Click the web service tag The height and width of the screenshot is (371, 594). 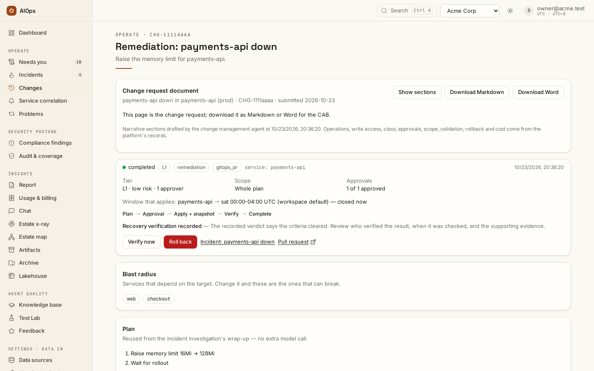coord(131,299)
